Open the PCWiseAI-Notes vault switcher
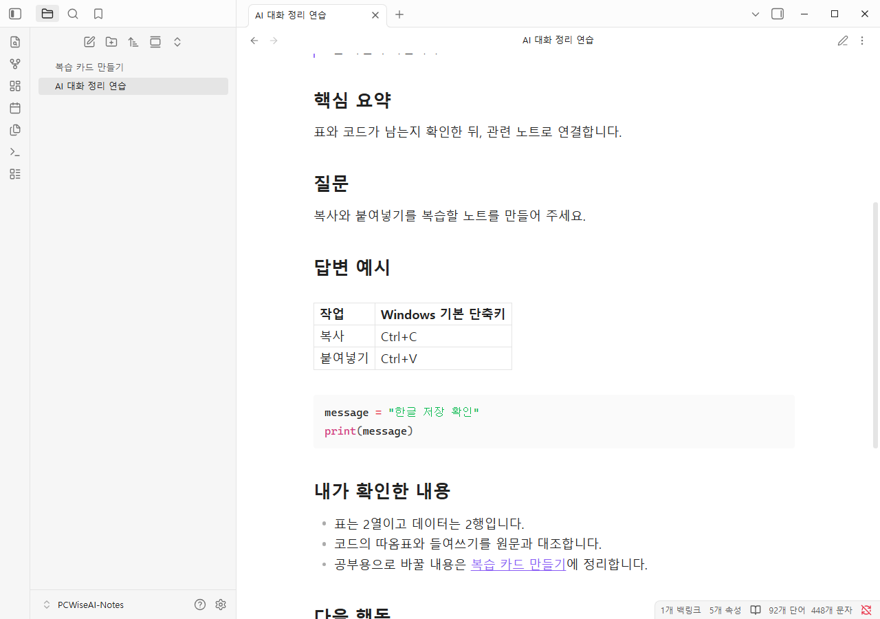 pyautogui.click(x=83, y=605)
